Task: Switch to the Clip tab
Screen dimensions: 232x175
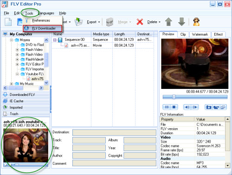Action: click(x=183, y=34)
